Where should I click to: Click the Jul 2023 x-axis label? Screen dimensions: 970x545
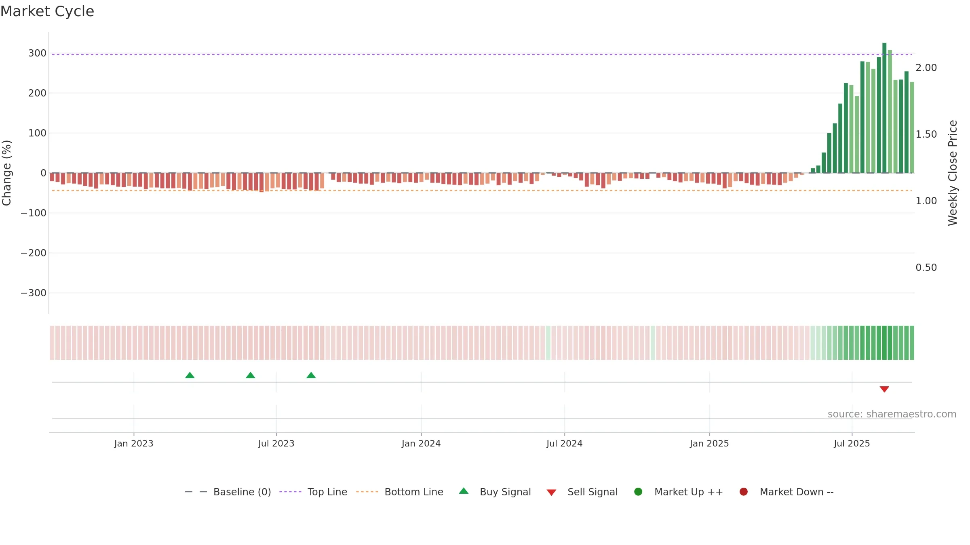[x=276, y=444]
